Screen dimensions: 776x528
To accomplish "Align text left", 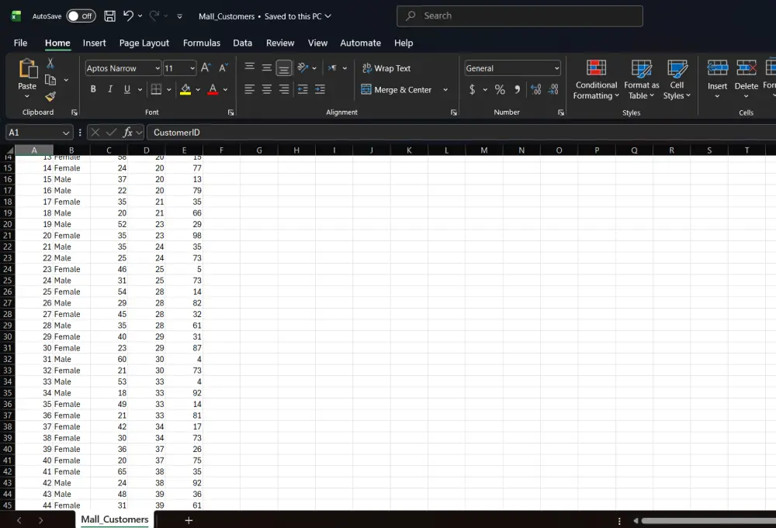I will click(250, 89).
